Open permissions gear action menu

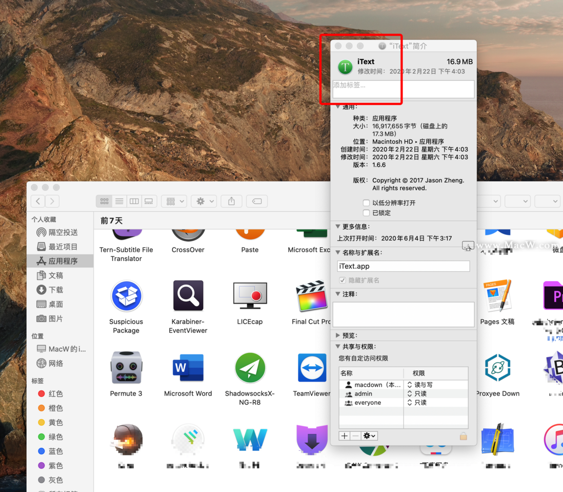pyautogui.click(x=369, y=436)
